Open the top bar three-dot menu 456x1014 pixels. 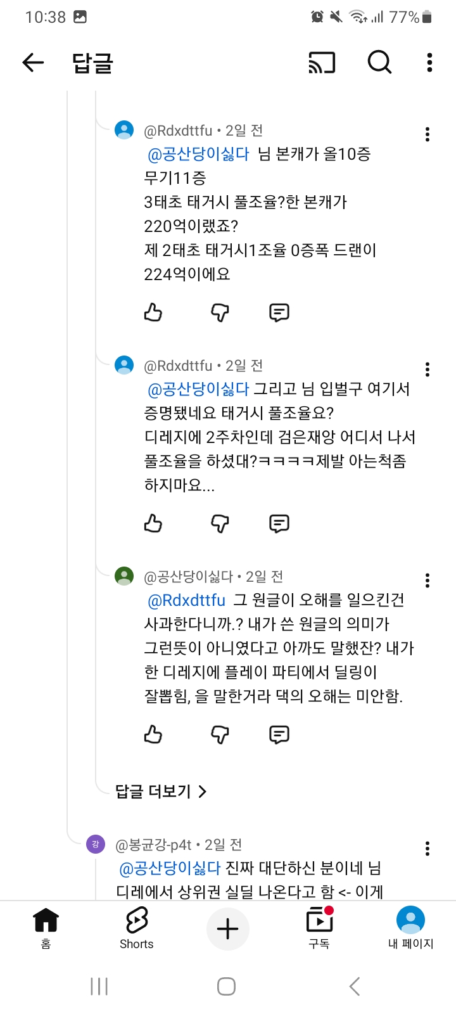[429, 62]
